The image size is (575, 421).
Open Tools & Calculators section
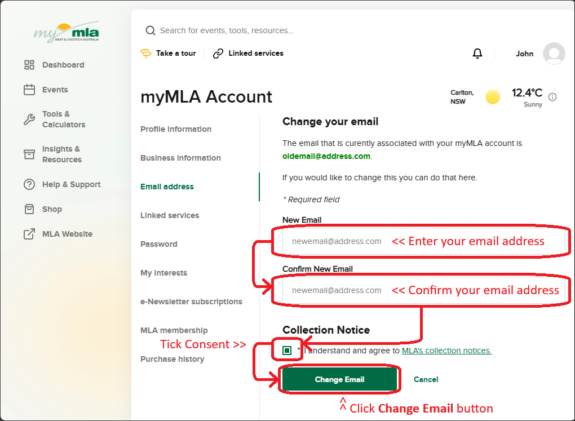point(64,119)
